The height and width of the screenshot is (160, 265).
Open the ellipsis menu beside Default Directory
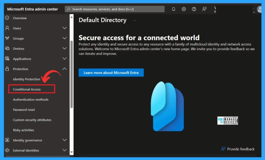coord(135,20)
